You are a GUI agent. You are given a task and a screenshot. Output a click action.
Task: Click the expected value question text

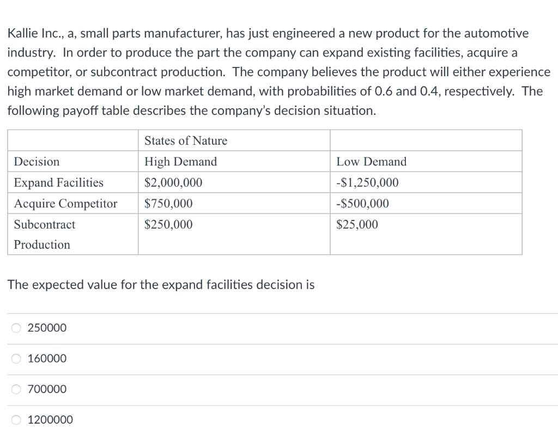point(161,284)
